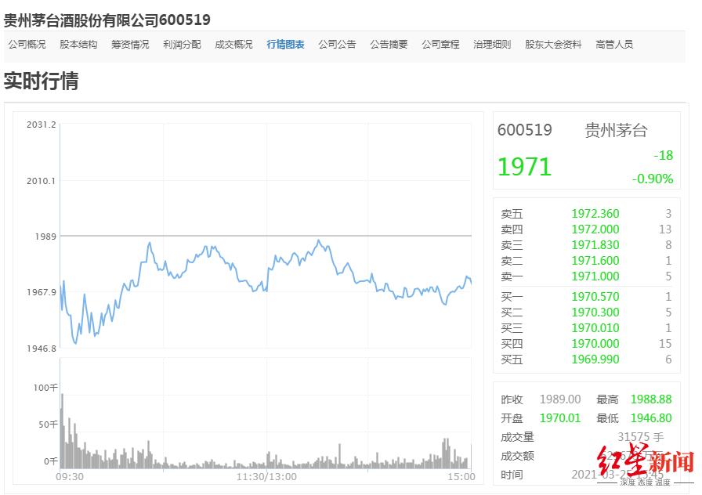Open 公司公告 page link

point(337,45)
